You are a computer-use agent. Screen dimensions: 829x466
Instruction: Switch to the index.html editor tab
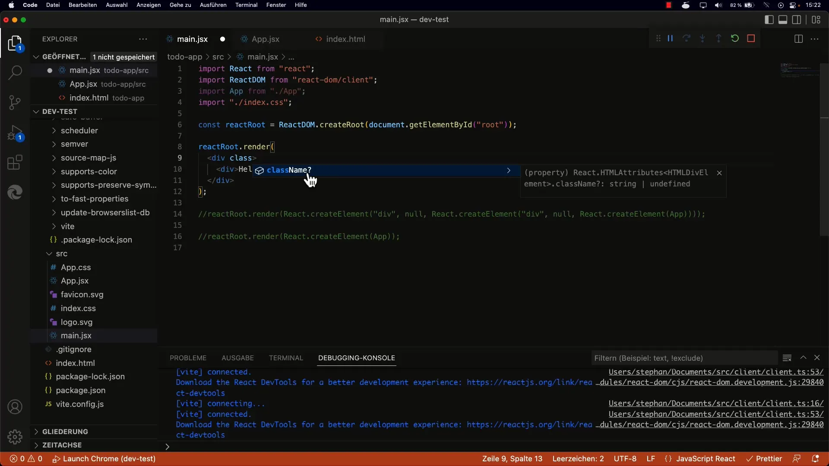[x=345, y=39]
